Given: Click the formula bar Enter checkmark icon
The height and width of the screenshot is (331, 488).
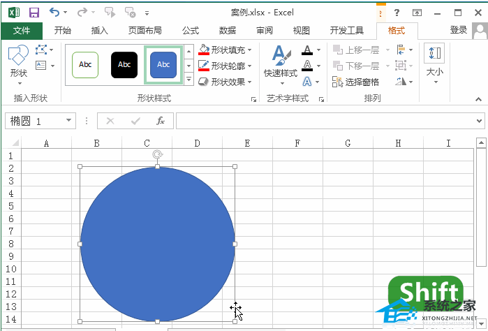Looking at the screenshot, I should (x=135, y=121).
